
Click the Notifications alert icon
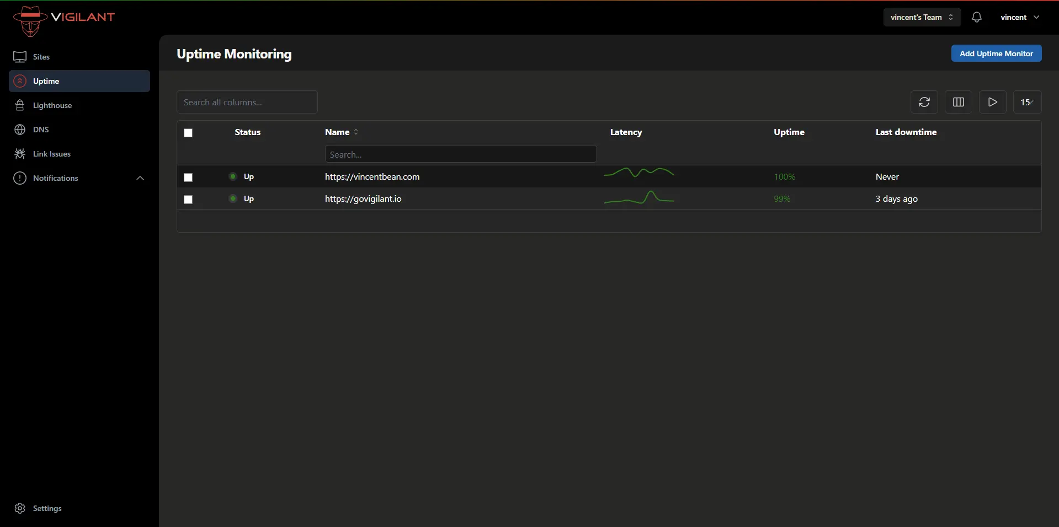point(20,178)
